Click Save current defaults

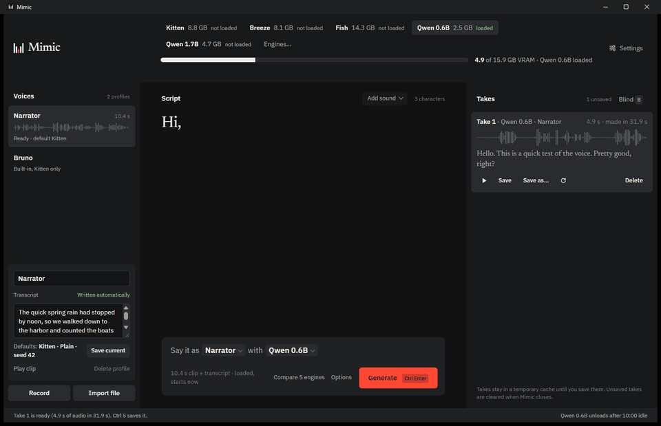108,350
